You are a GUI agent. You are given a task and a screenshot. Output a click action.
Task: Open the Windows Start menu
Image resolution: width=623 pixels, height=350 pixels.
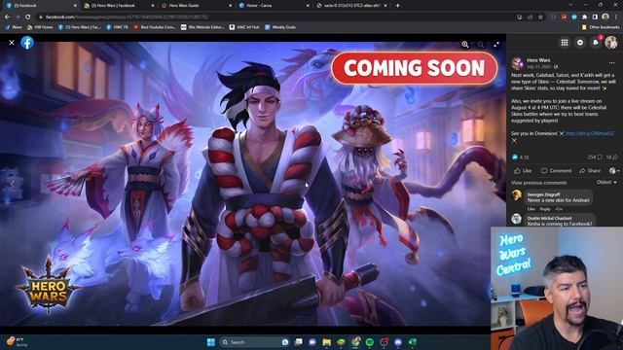pos(211,342)
